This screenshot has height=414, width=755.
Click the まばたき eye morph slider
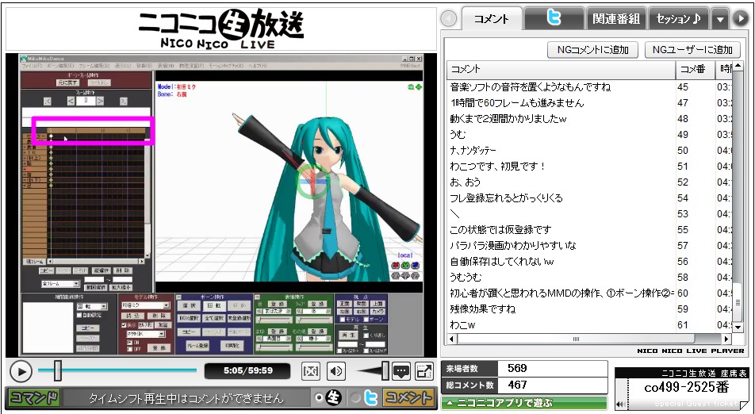coord(274,320)
